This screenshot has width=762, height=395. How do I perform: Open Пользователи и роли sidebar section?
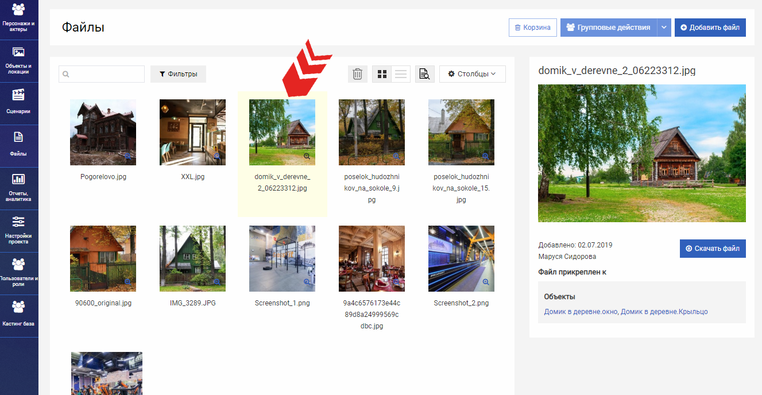19,273
